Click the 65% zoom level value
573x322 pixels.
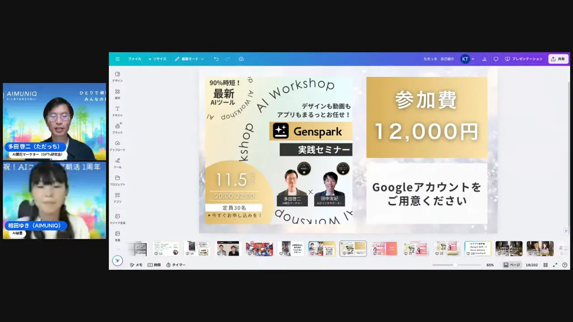[490, 265]
